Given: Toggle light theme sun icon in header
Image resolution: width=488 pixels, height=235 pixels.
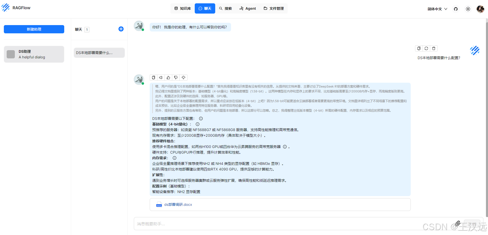Looking at the screenshot, I should click(x=468, y=9).
